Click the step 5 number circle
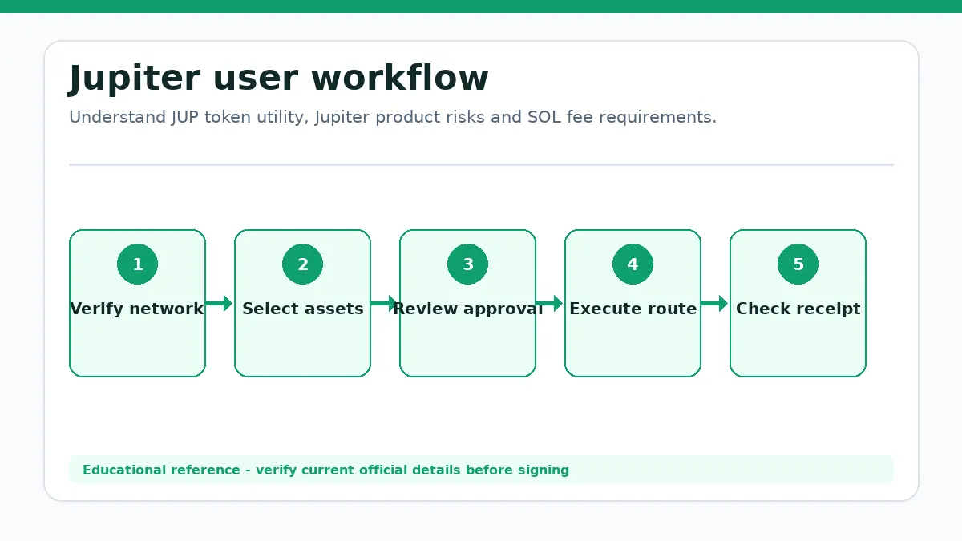Viewport: 962px width, 541px height. [798, 264]
